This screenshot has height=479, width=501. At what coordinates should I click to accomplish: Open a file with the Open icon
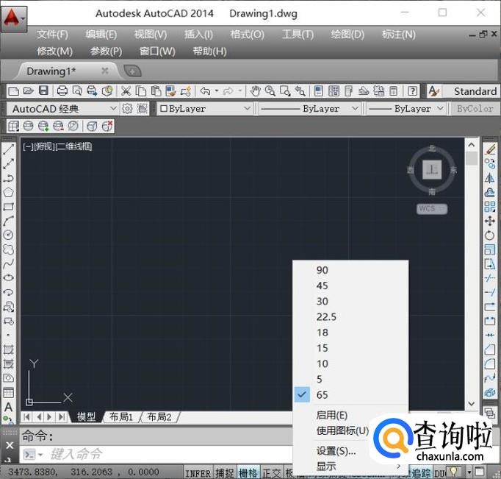pos(28,91)
